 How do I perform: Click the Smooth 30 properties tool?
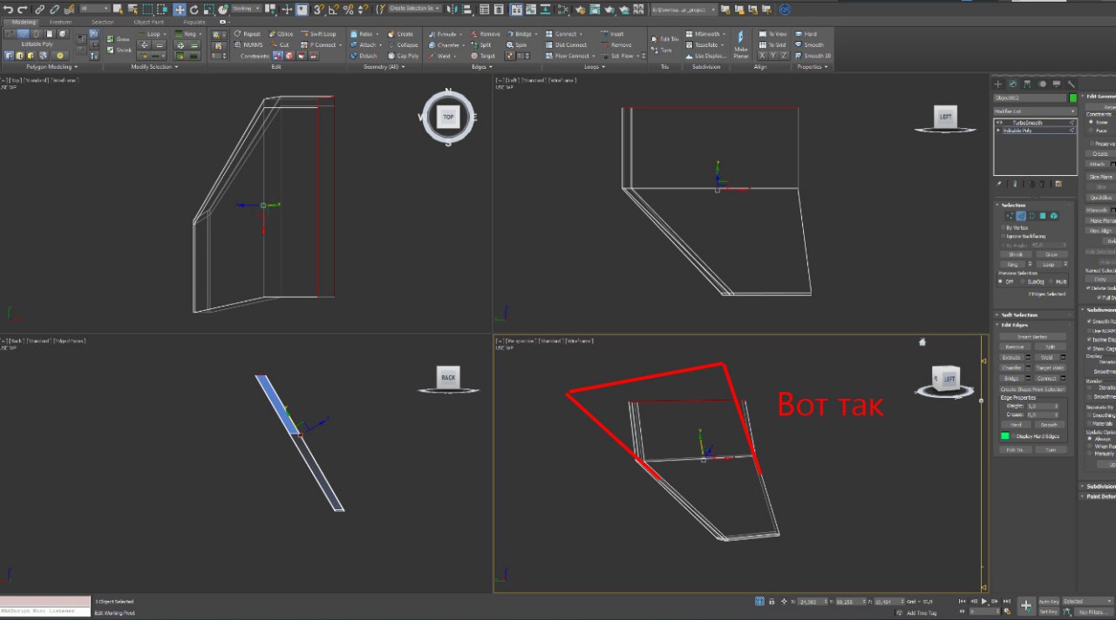(x=813, y=56)
